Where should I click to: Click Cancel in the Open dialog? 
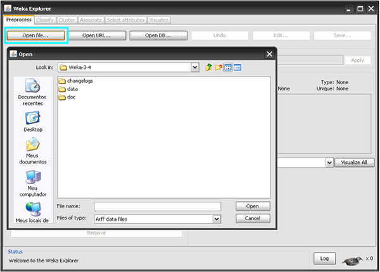point(253,218)
